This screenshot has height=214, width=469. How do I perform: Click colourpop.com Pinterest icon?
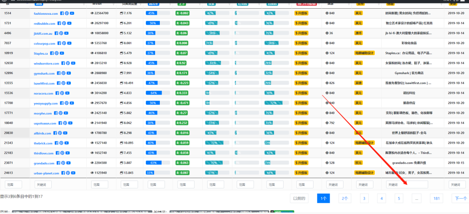pos(64,43)
